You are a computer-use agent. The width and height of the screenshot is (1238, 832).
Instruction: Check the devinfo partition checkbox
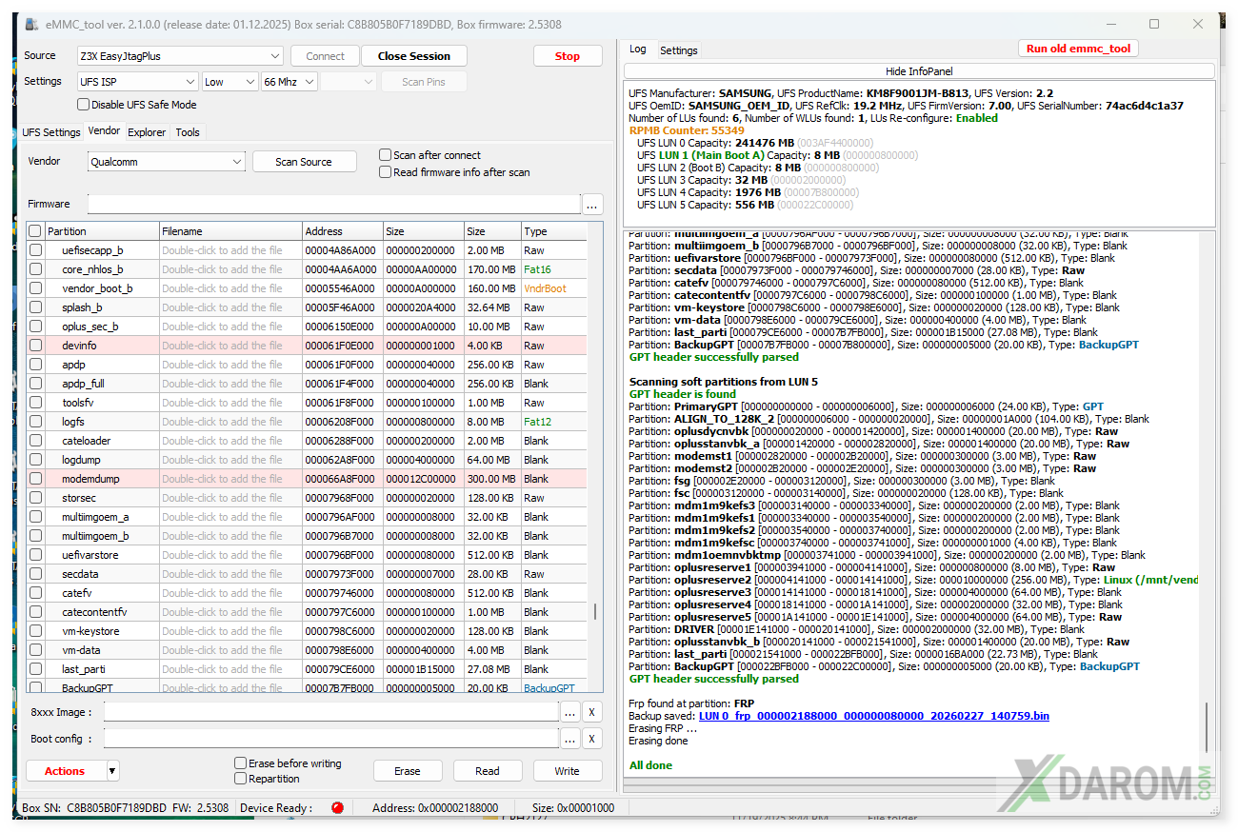pos(35,346)
